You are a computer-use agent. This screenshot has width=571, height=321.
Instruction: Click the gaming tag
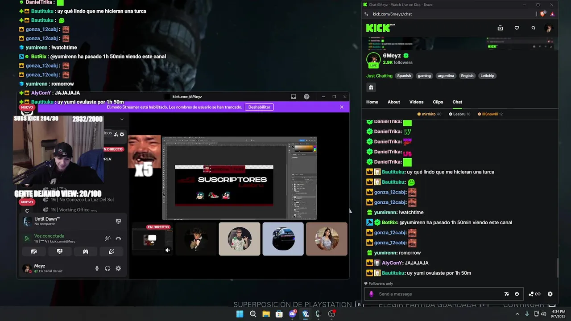(x=424, y=76)
